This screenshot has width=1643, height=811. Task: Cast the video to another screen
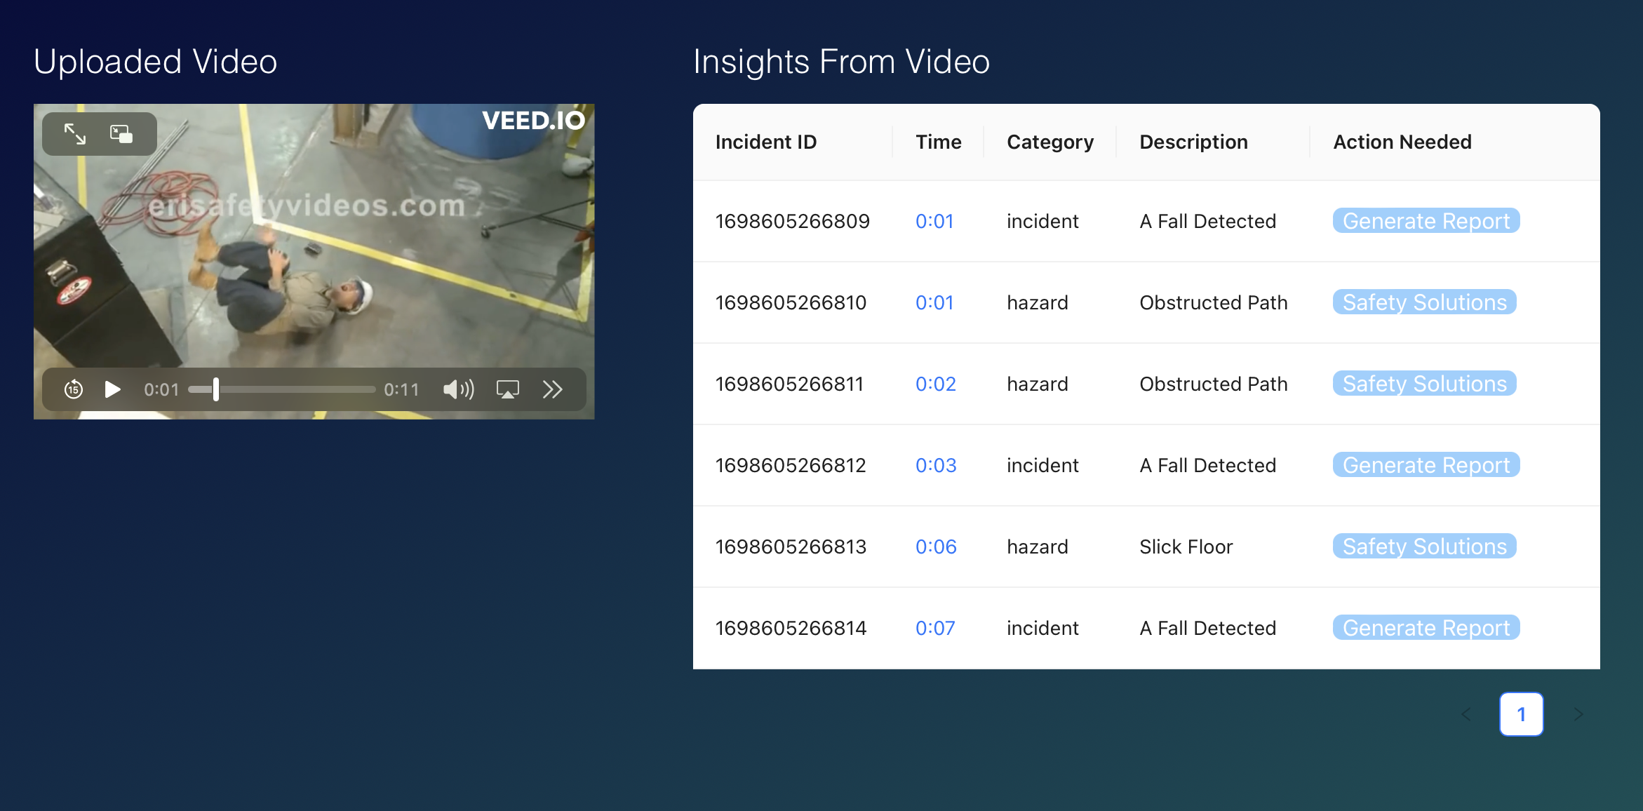pos(507,389)
